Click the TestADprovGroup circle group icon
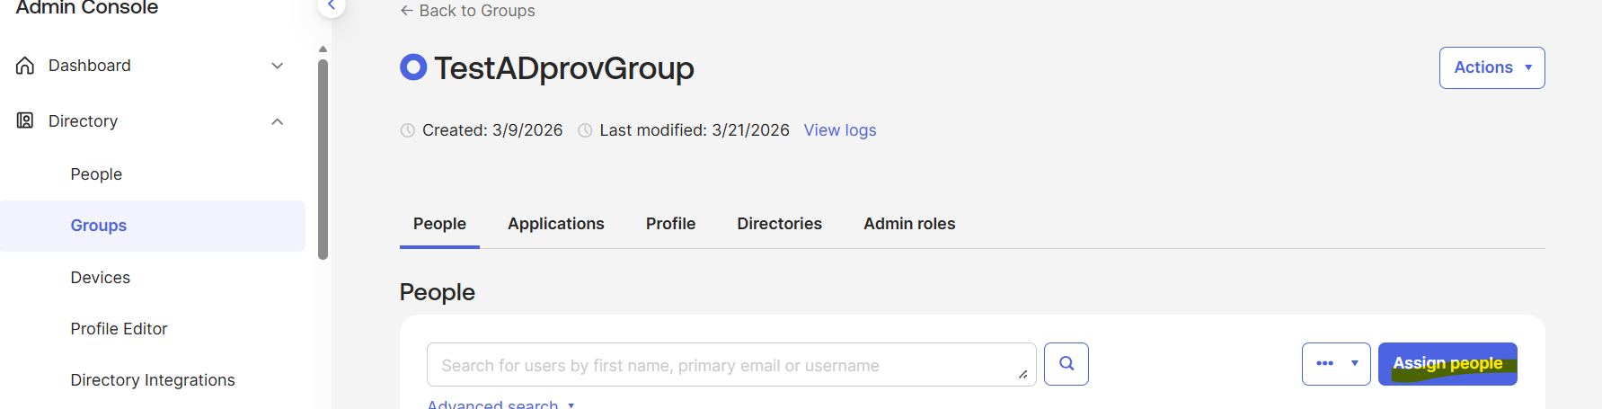The image size is (1602, 409). 413,67
